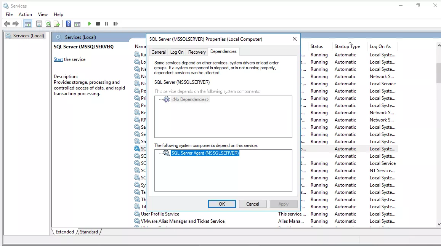441x246 pixels.
Task: Click the Restart Service toolbar icon
Action: 115,24
